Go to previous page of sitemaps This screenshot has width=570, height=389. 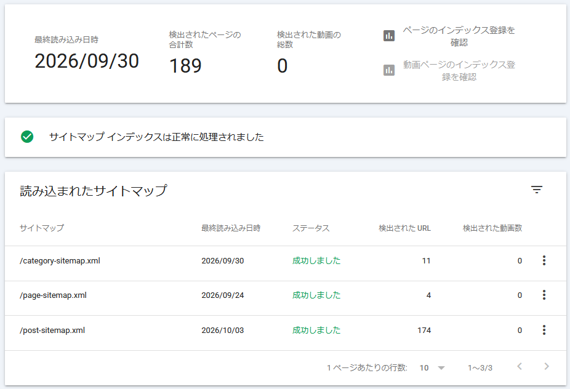click(x=520, y=366)
